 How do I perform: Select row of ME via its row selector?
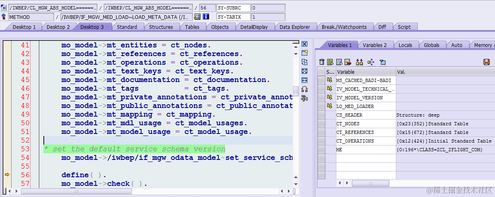321,150
